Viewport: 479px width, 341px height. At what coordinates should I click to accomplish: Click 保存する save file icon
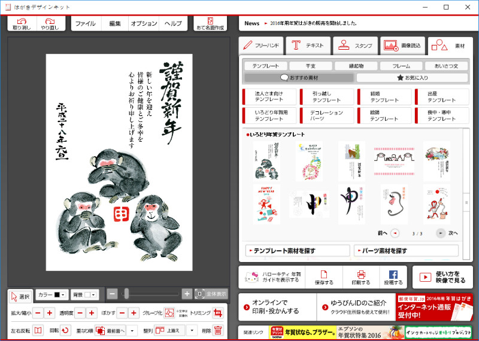324,277
